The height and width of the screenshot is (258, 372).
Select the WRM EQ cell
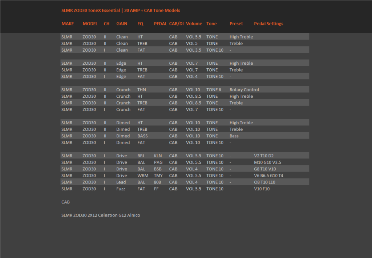pyautogui.click(x=143, y=176)
